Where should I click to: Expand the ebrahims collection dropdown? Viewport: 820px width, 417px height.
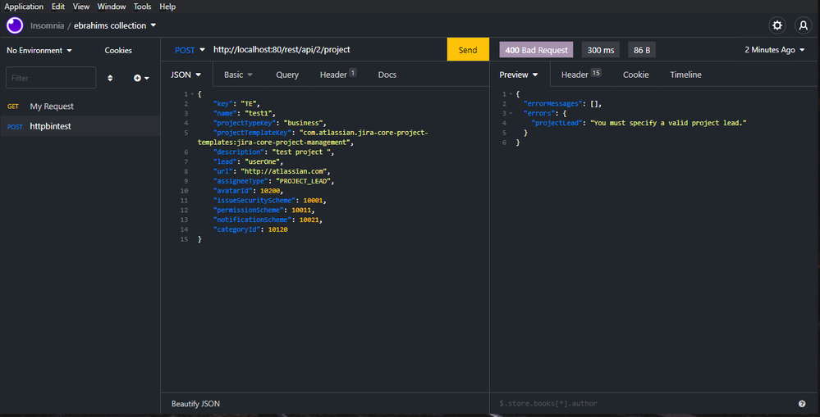(115, 25)
